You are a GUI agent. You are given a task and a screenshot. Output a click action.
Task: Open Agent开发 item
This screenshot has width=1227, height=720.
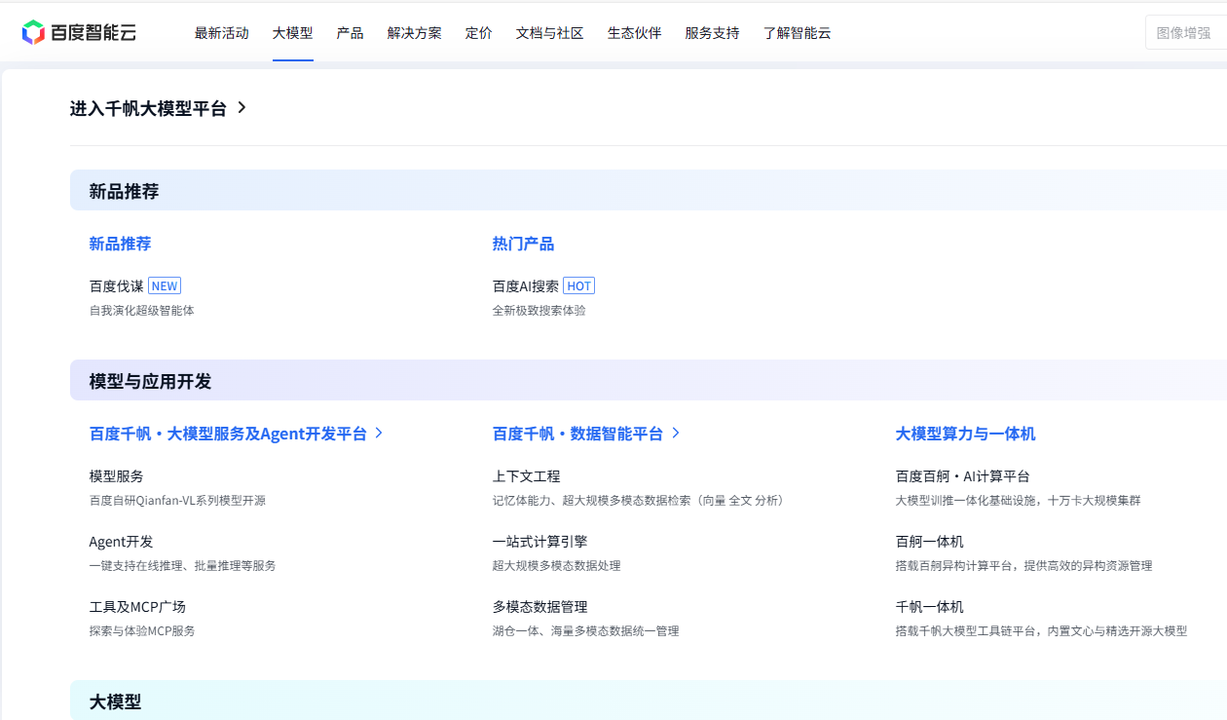122,542
